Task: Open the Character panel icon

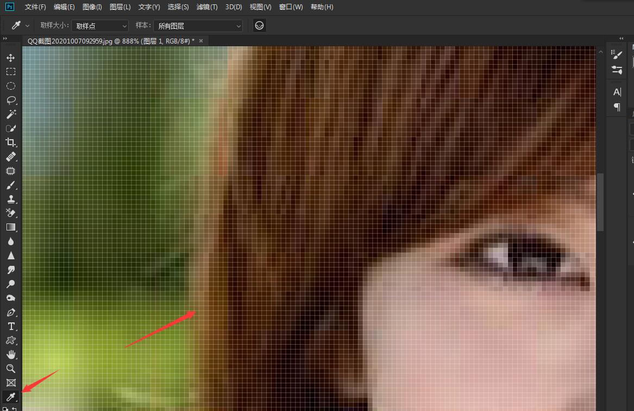Action: [x=617, y=92]
